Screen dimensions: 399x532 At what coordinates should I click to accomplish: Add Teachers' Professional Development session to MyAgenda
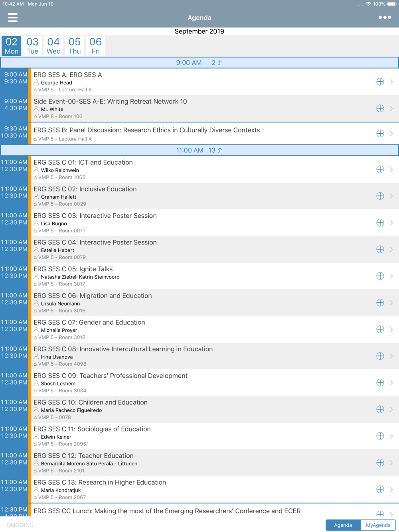coord(380,383)
